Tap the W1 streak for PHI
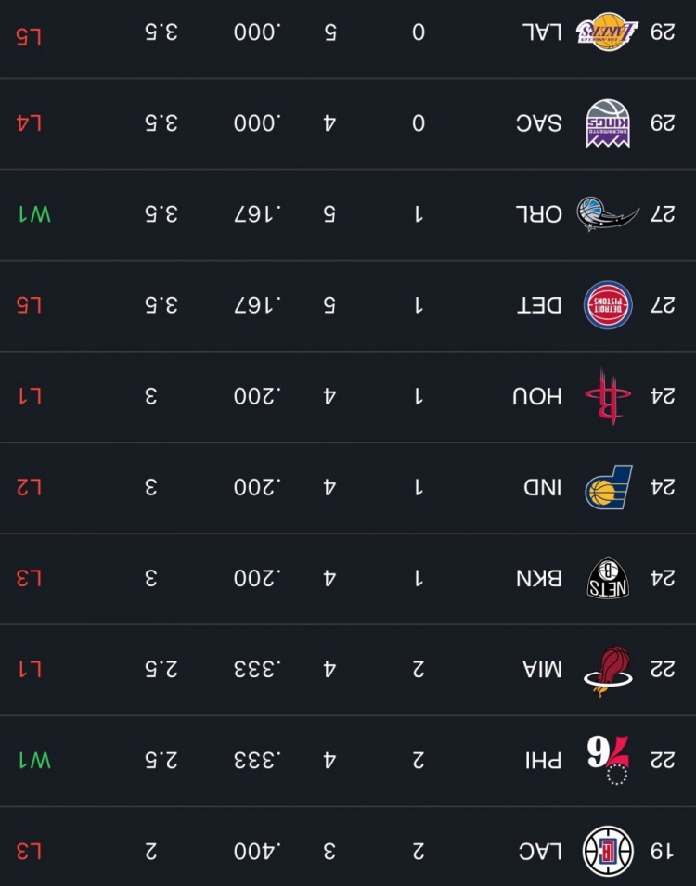Screen dimensions: 696x886 pyautogui.click(x=35, y=761)
